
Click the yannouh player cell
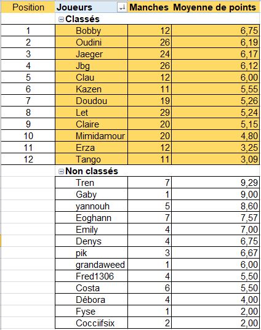(x=91, y=206)
